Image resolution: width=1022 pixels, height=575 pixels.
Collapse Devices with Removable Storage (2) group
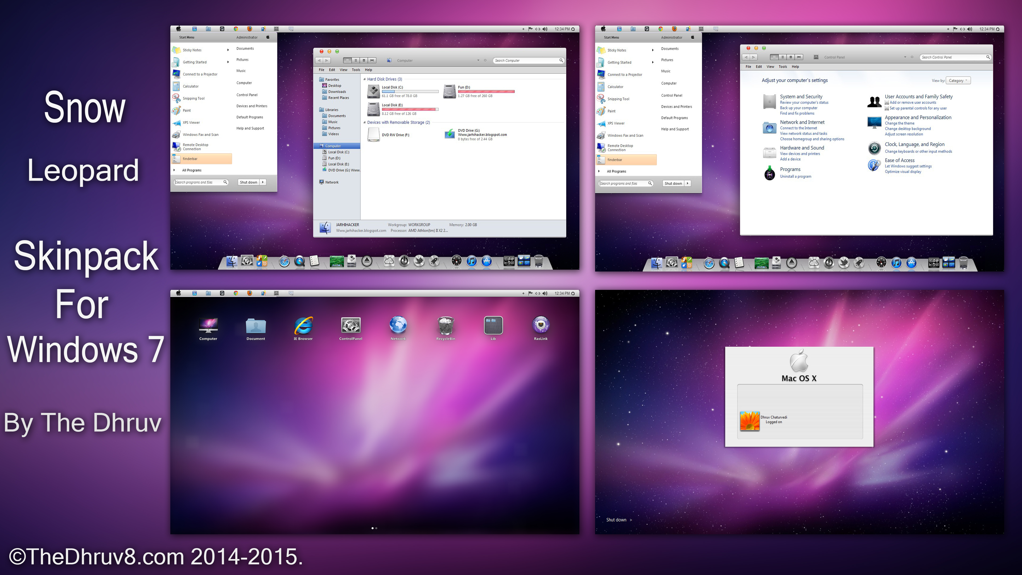365,123
